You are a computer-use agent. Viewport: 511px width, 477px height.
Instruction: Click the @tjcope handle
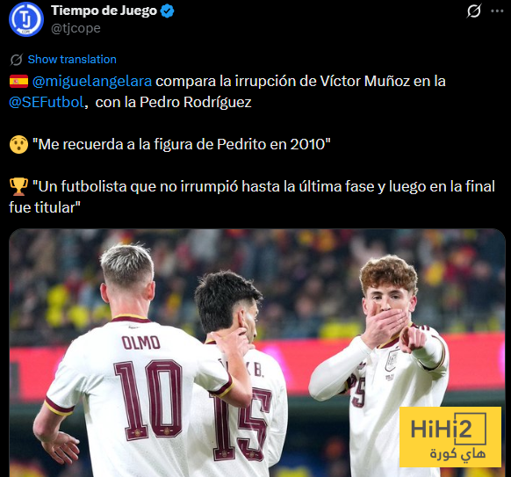(76, 28)
